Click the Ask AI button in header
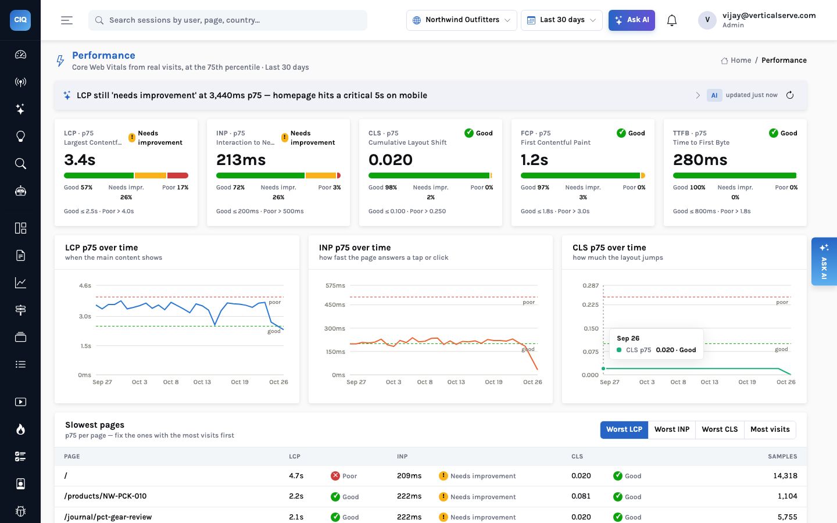Viewport: 837px width, 523px height. (x=632, y=20)
